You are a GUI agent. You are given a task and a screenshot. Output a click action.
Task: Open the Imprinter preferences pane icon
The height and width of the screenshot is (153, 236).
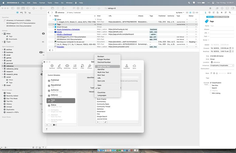[127, 66]
